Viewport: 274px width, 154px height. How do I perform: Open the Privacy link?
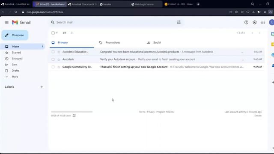(x=151, y=112)
